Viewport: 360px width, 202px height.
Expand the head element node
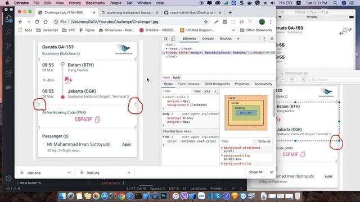point(166,49)
